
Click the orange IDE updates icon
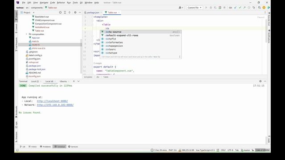264,8
